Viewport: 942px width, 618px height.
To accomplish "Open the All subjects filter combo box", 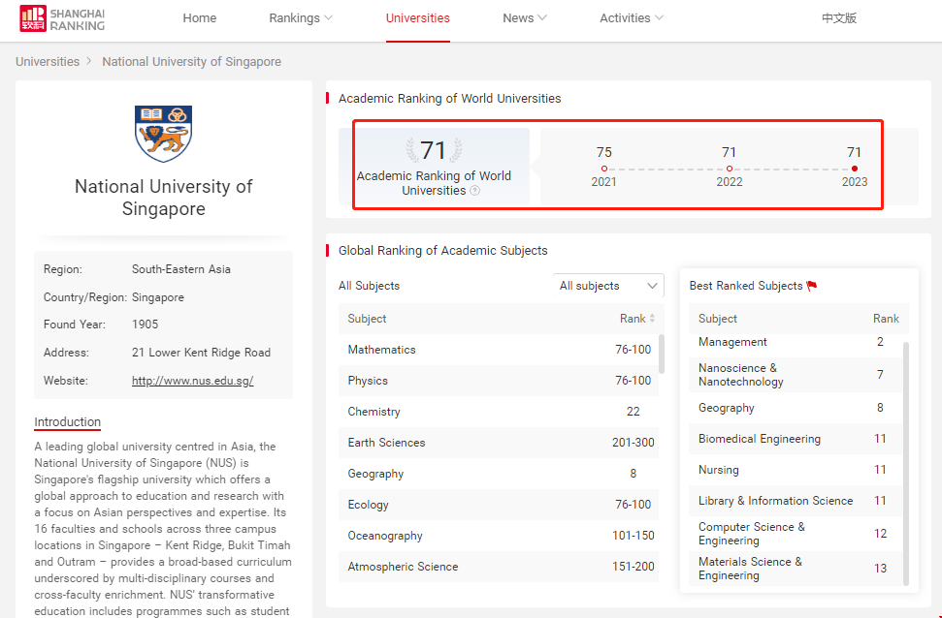I will [x=608, y=285].
